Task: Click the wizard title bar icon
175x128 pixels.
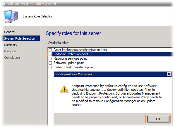Action: tap(4, 4)
